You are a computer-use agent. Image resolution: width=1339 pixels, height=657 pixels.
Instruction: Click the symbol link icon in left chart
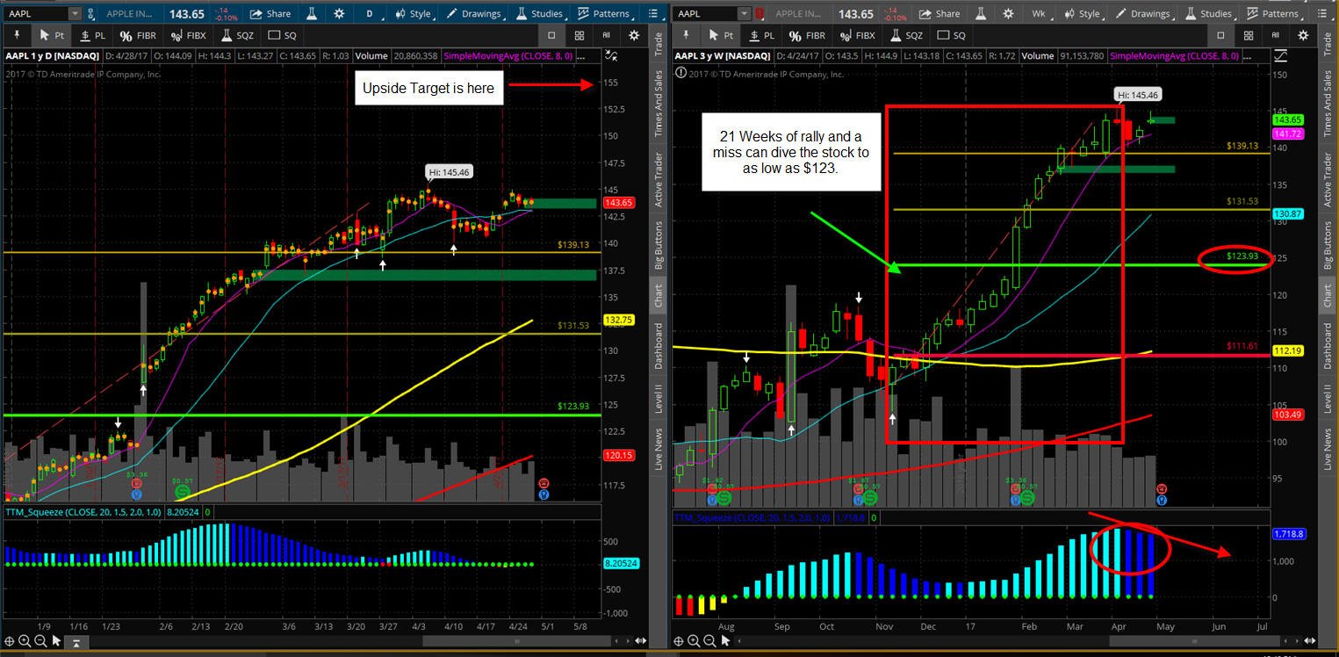point(91,14)
